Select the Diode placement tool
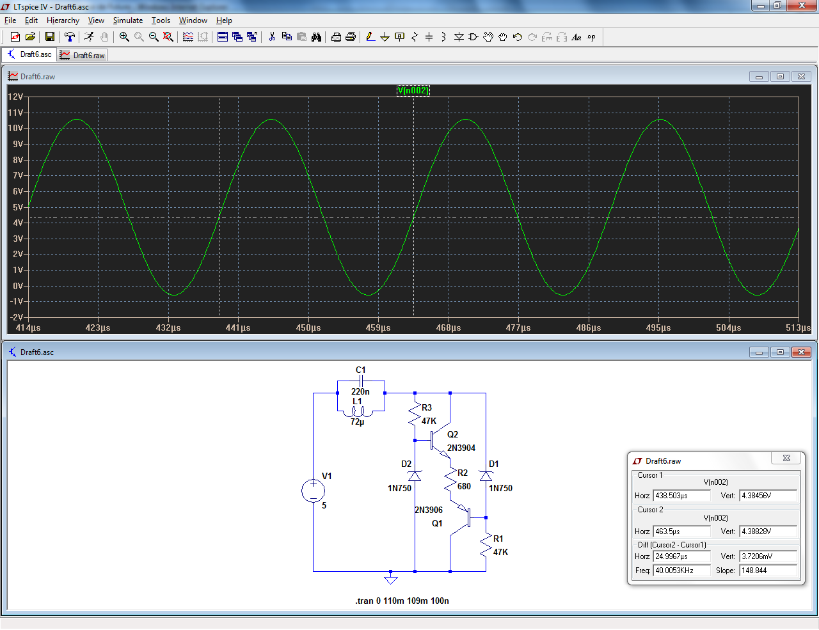 (x=459, y=37)
